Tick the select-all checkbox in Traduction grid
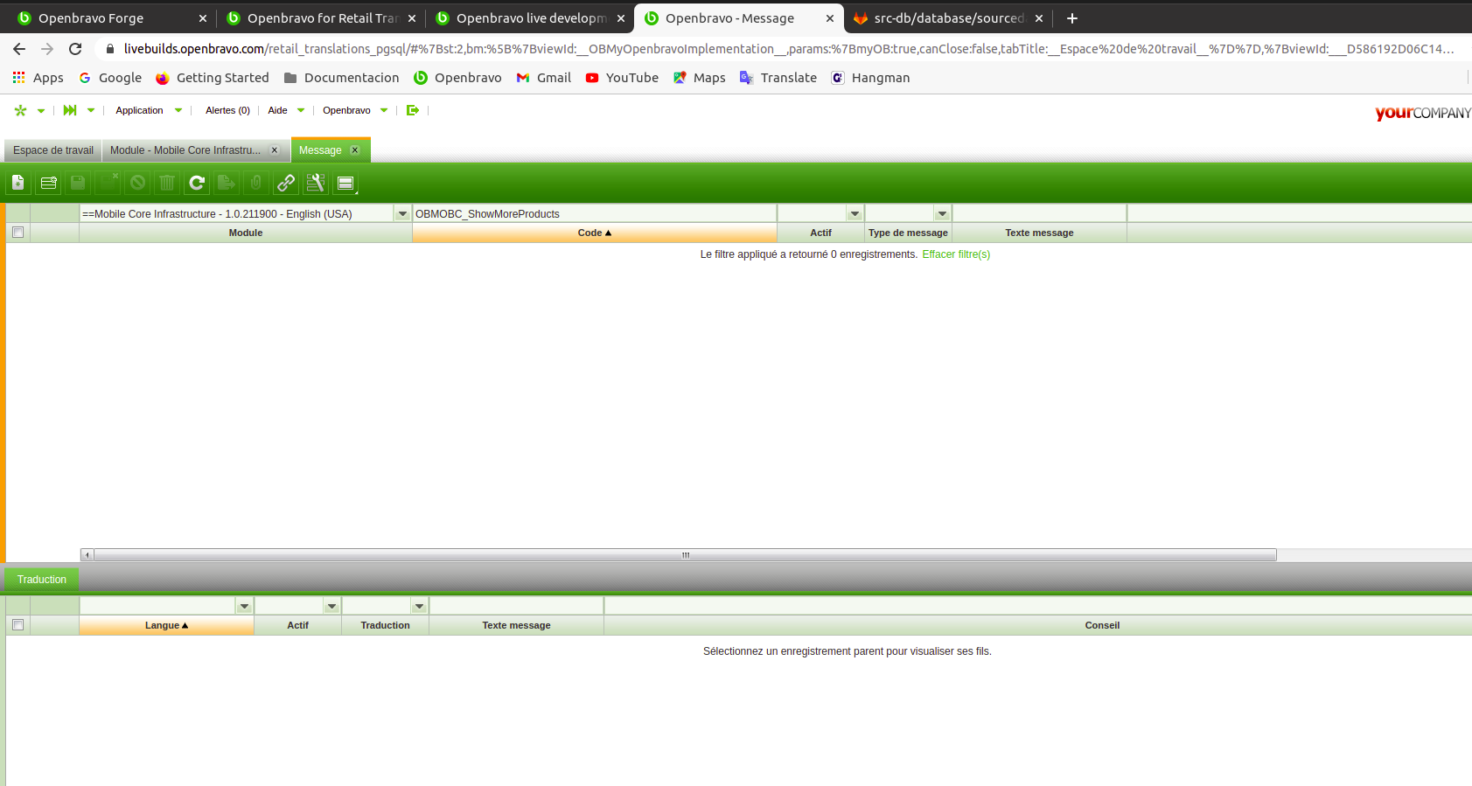Viewport: 1472px width, 786px height. [17, 625]
